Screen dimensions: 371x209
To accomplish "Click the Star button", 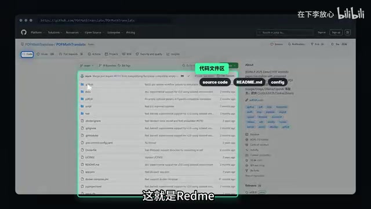I will click(339, 44).
